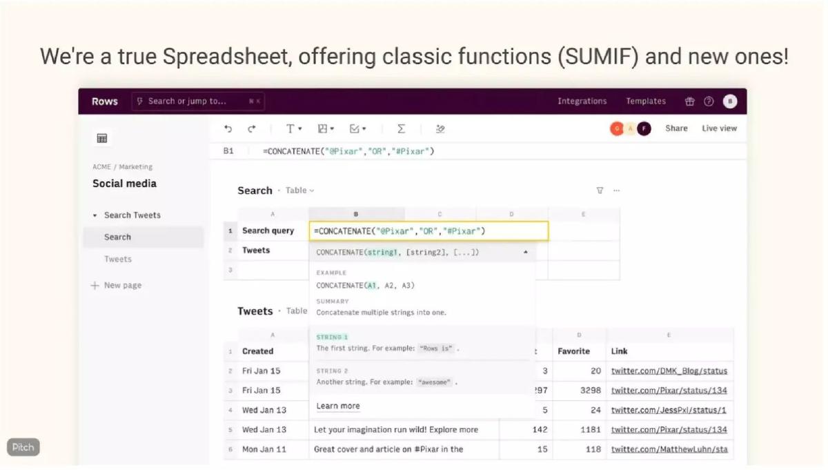Click cell B1 being edited with CONCATENATE
The height and width of the screenshot is (470, 828).
tap(428, 231)
